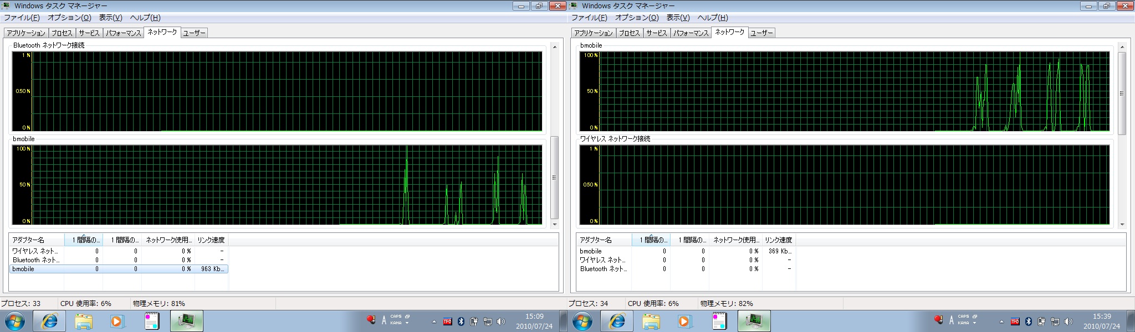Screen dimensions: 1135x332
Task: Click graph scrollbar up arrow in right Task Manager
Action: click(1122, 47)
